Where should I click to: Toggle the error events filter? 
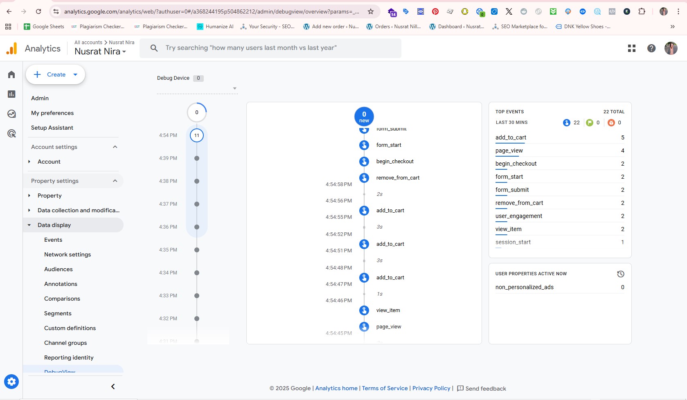(x=611, y=122)
